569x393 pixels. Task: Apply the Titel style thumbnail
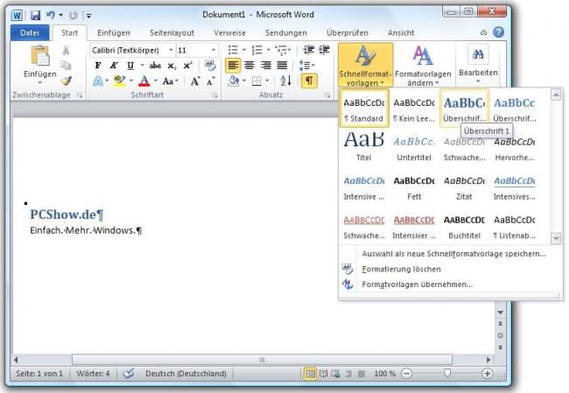click(x=363, y=147)
